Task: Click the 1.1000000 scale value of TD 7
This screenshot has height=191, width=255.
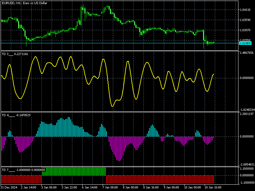Action: click(x=247, y=169)
